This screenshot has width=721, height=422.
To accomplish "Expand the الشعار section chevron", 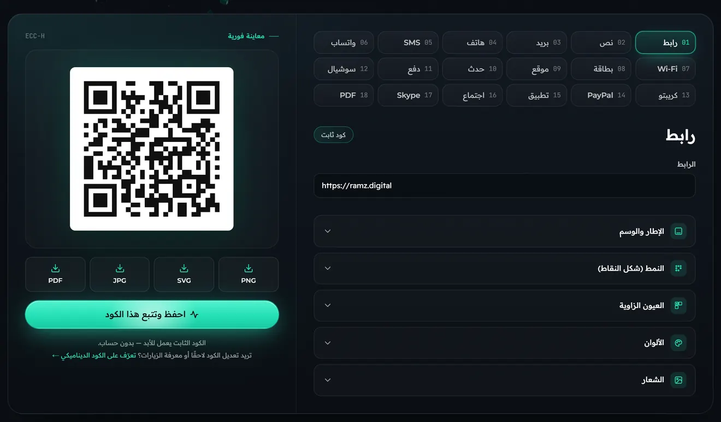I will pyautogui.click(x=328, y=380).
